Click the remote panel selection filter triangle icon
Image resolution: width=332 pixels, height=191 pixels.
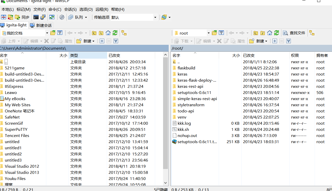(289, 41)
